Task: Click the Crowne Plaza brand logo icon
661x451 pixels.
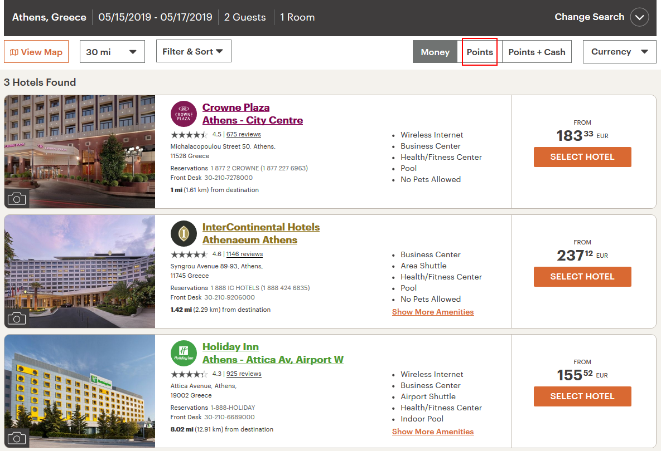Action: (x=184, y=114)
